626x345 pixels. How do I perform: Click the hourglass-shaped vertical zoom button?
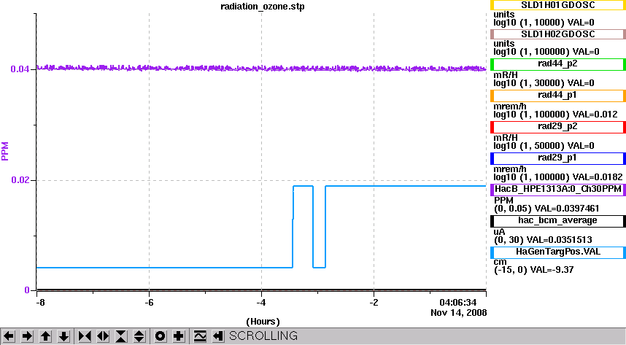pyautogui.click(x=121, y=336)
